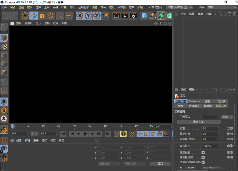Click the Render to Picture Viewer icon

125,16
